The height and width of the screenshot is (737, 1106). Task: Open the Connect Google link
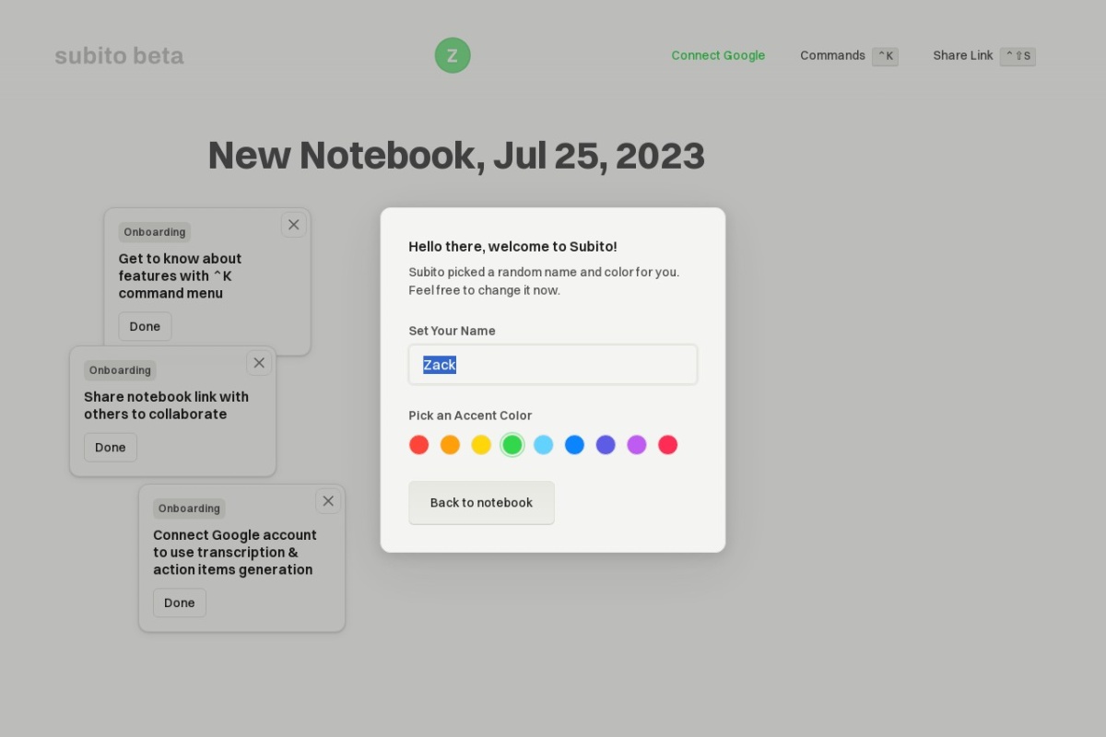tap(718, 55)
